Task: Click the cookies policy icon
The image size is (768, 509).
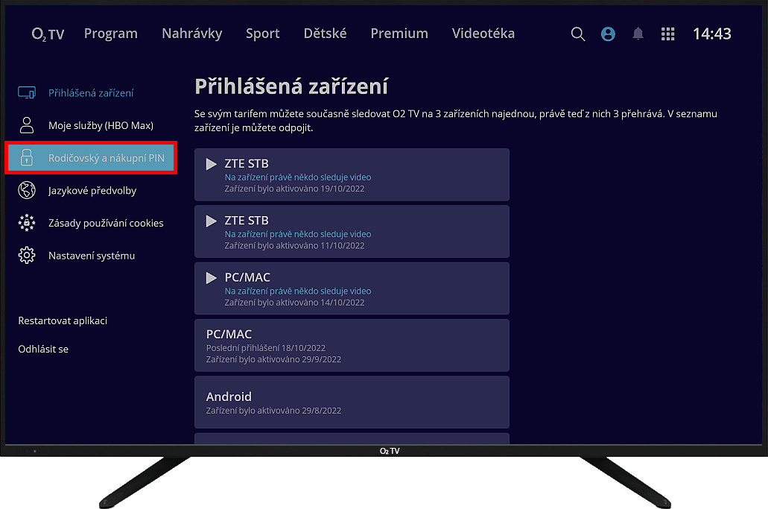Action: (27, 223)
